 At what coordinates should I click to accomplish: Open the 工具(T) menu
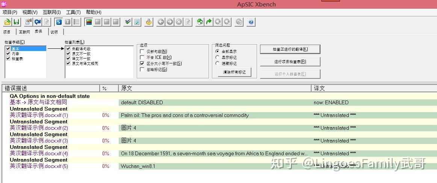[x=73, y=12]
